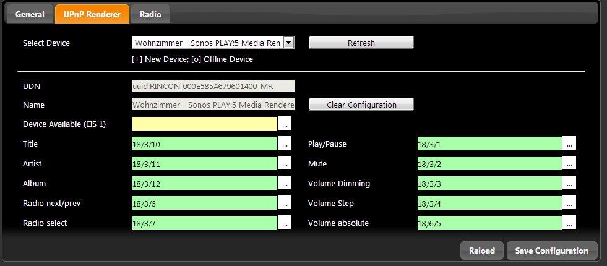
Task: Click the yellow Device Available input field
Action: point(204,124)
